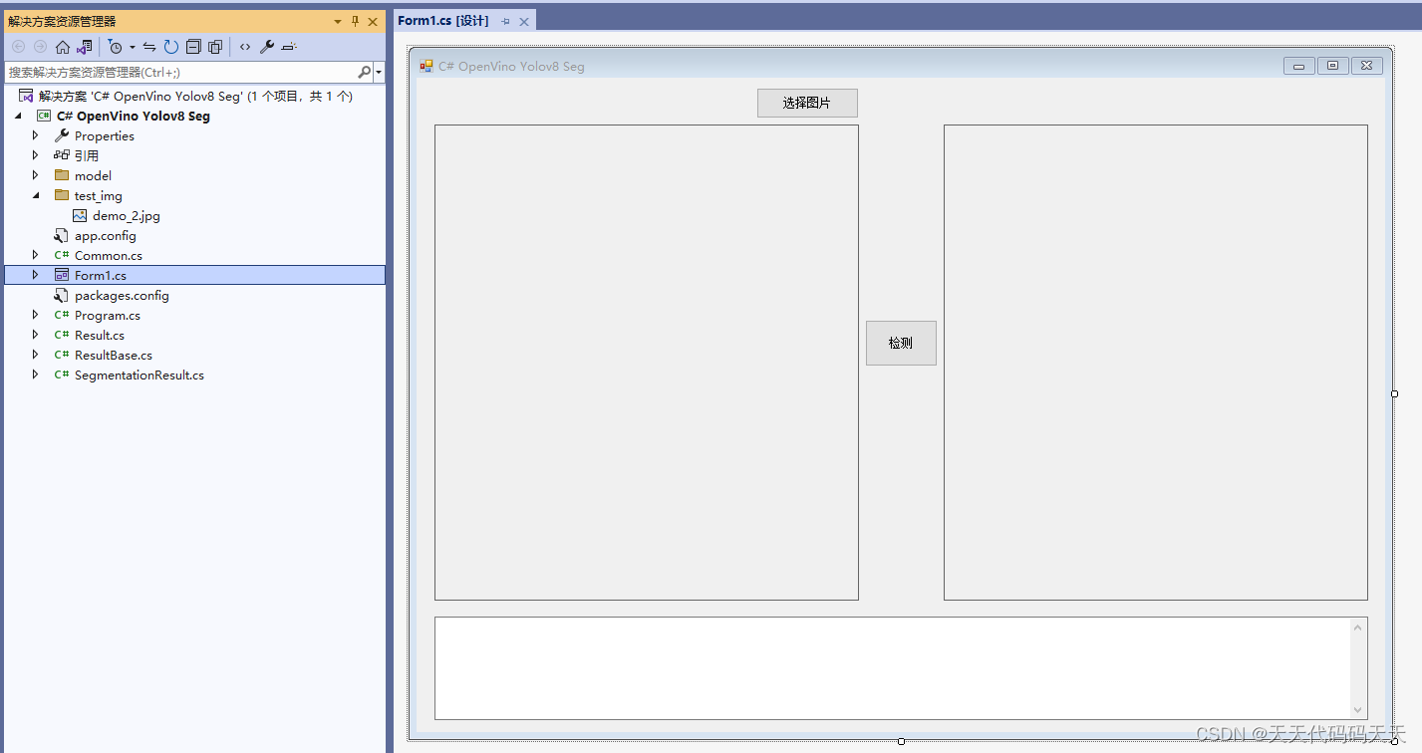Click the app.config file icon
Screen dimensions: 1422x753
point(62,235)
